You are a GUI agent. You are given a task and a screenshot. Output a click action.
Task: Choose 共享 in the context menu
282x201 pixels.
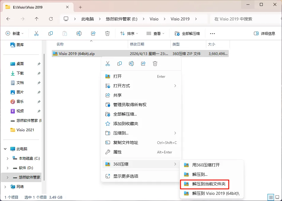(x=141, y=95)
